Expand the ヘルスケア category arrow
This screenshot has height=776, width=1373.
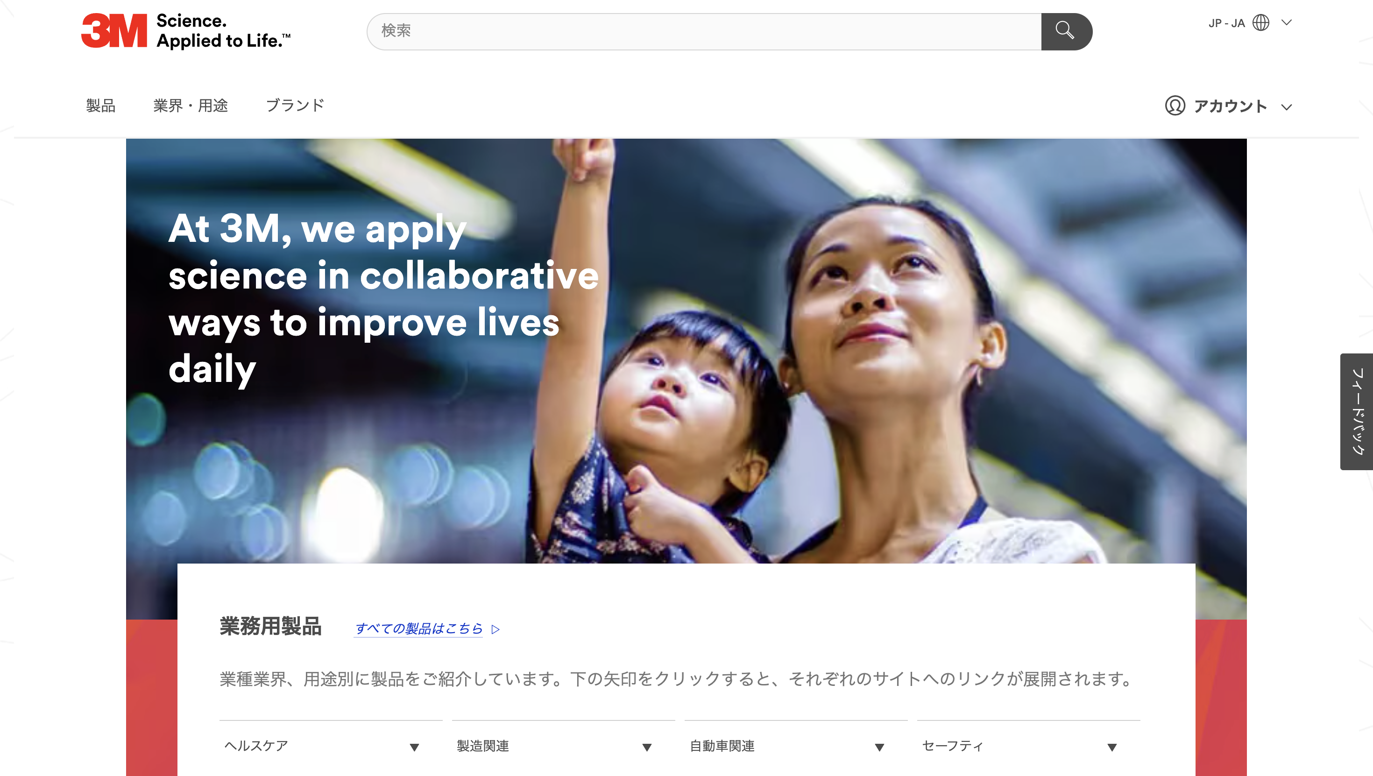point(414,747)
